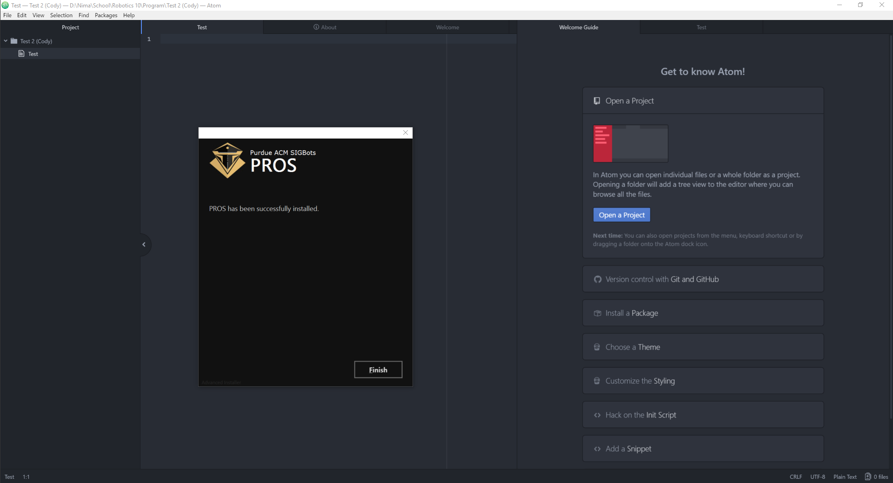Click the About tab info icon
This screenshot has height=483, width=893.
(316, 27)
